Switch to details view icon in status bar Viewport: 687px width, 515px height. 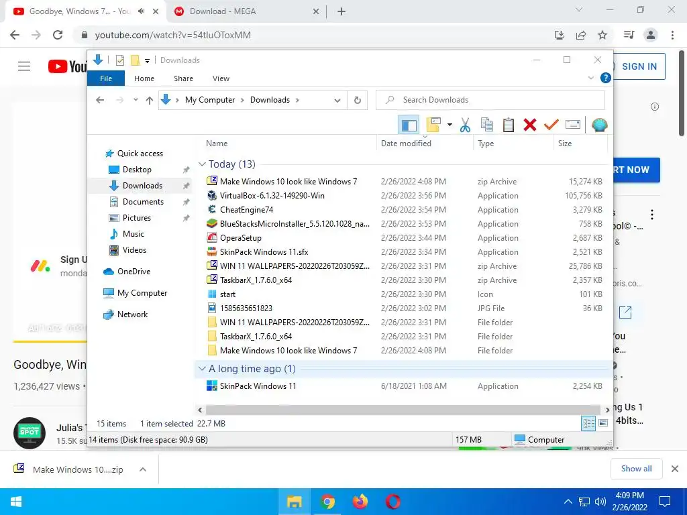pos(588,423)
